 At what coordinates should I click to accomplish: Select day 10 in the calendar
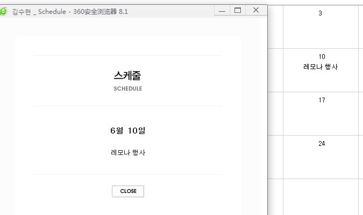pyautogui.click(x=322, y=57)
